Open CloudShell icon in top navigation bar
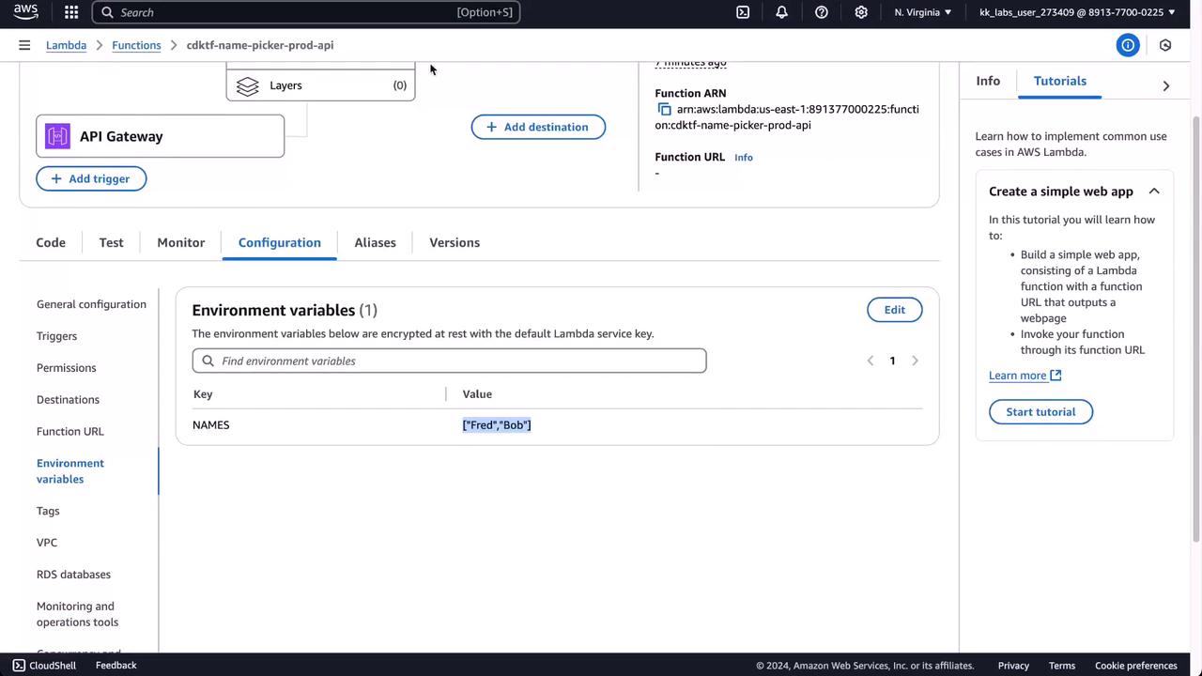Screen dimensions: 1202x676 (743, 12)
